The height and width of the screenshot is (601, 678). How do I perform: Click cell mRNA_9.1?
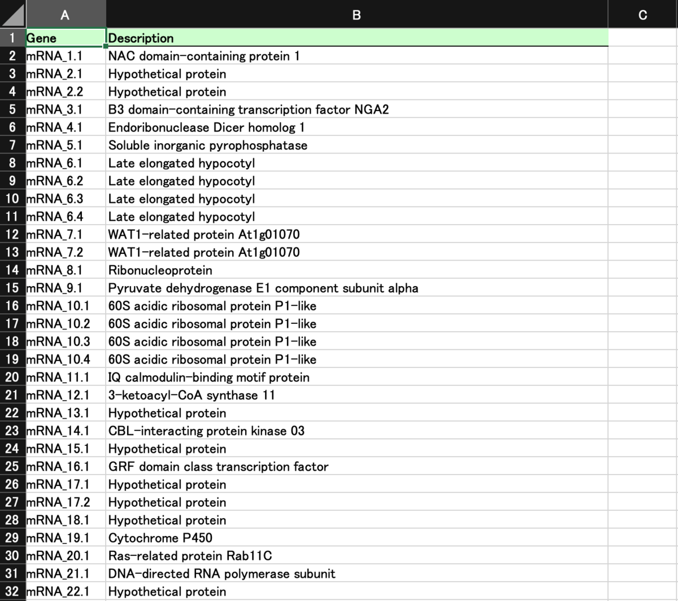pyautogui.click(x=66, y=288)
